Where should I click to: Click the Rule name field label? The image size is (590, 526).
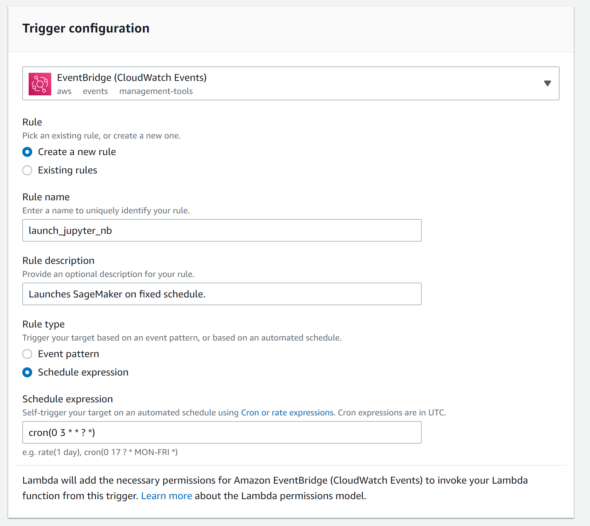pos(46,197)
